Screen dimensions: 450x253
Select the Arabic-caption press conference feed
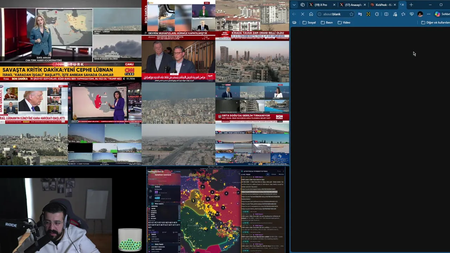[178, 62]
